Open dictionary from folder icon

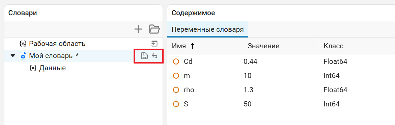tap(154, 29)
